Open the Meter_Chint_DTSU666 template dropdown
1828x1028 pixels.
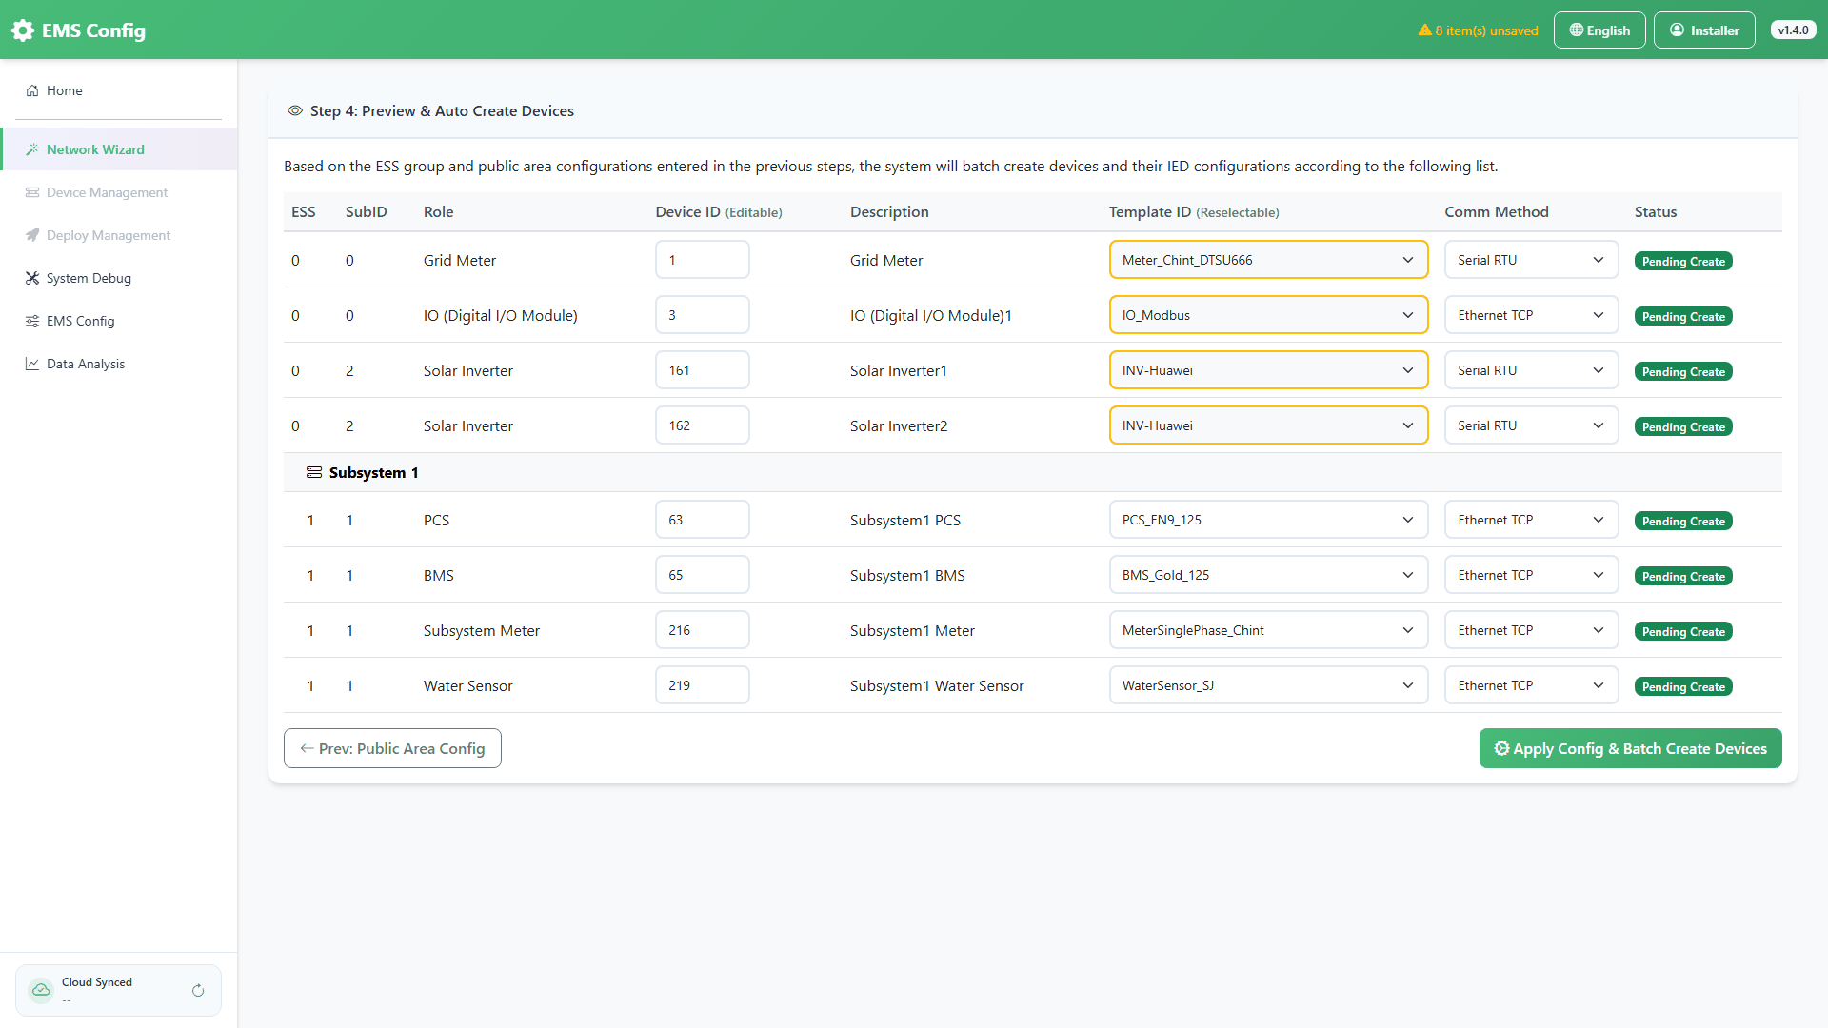point(1268,260)
